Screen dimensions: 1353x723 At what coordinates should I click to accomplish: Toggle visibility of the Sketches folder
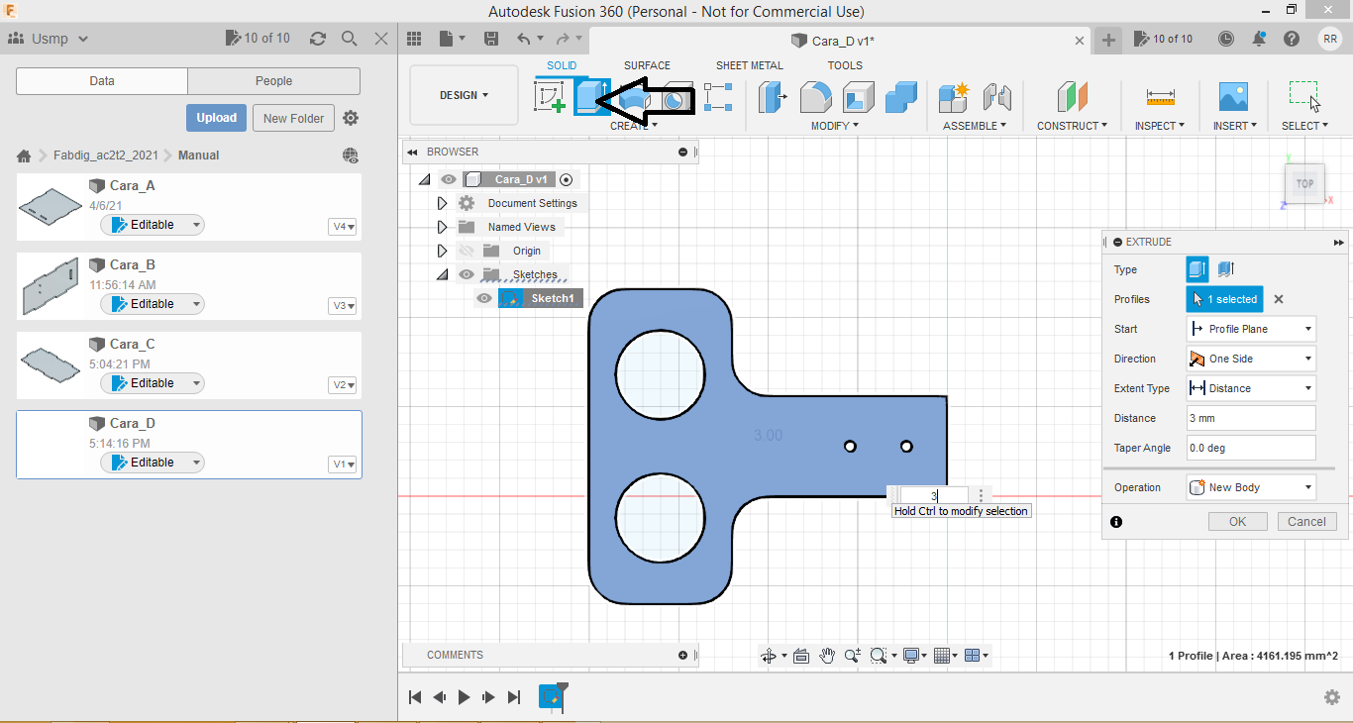(467, 274)
